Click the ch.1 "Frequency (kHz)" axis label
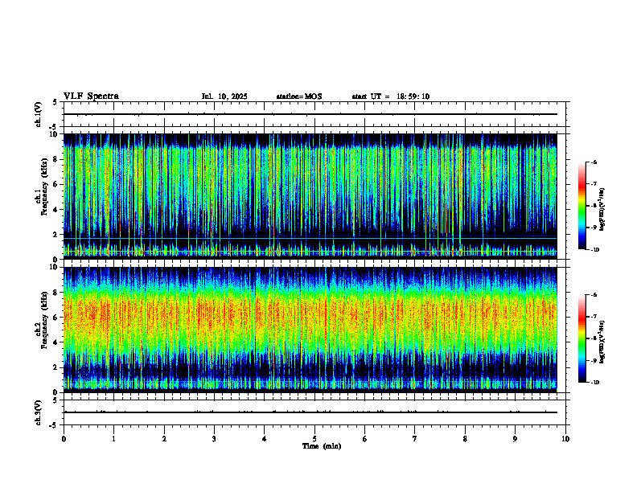 (44, 187)
